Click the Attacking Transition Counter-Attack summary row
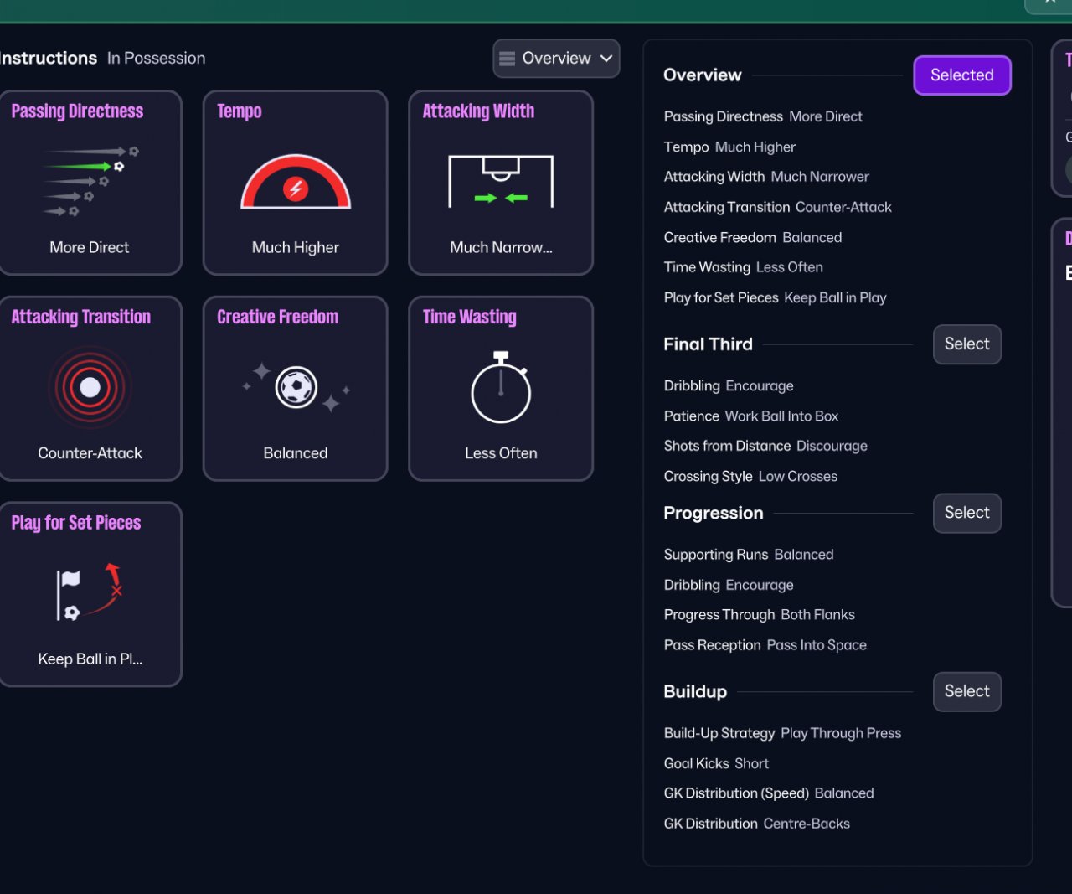The height and width of the screenshot is (894, 1072). (778, 207)
